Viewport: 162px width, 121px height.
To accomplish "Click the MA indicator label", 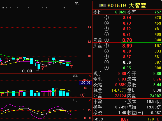I will 77,4.
